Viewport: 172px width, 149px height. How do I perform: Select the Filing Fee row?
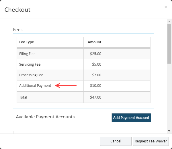(x=83, y=54)
